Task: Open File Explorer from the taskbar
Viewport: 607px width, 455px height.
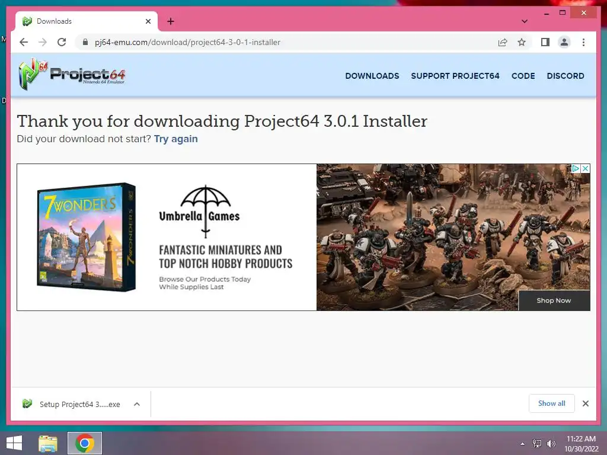Action: [x=48, y=443]
